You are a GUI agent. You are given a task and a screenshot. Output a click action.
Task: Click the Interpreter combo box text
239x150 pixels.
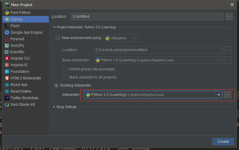[127, 95]
